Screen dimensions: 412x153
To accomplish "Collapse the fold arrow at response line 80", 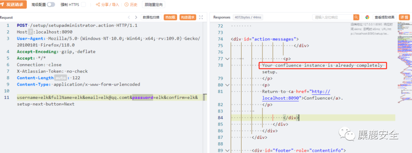I will (227, 85).
